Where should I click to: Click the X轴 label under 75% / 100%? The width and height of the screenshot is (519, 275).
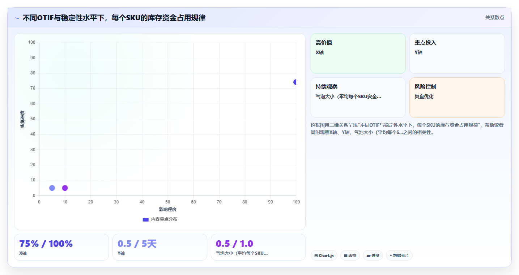click(x=23, y=253)
